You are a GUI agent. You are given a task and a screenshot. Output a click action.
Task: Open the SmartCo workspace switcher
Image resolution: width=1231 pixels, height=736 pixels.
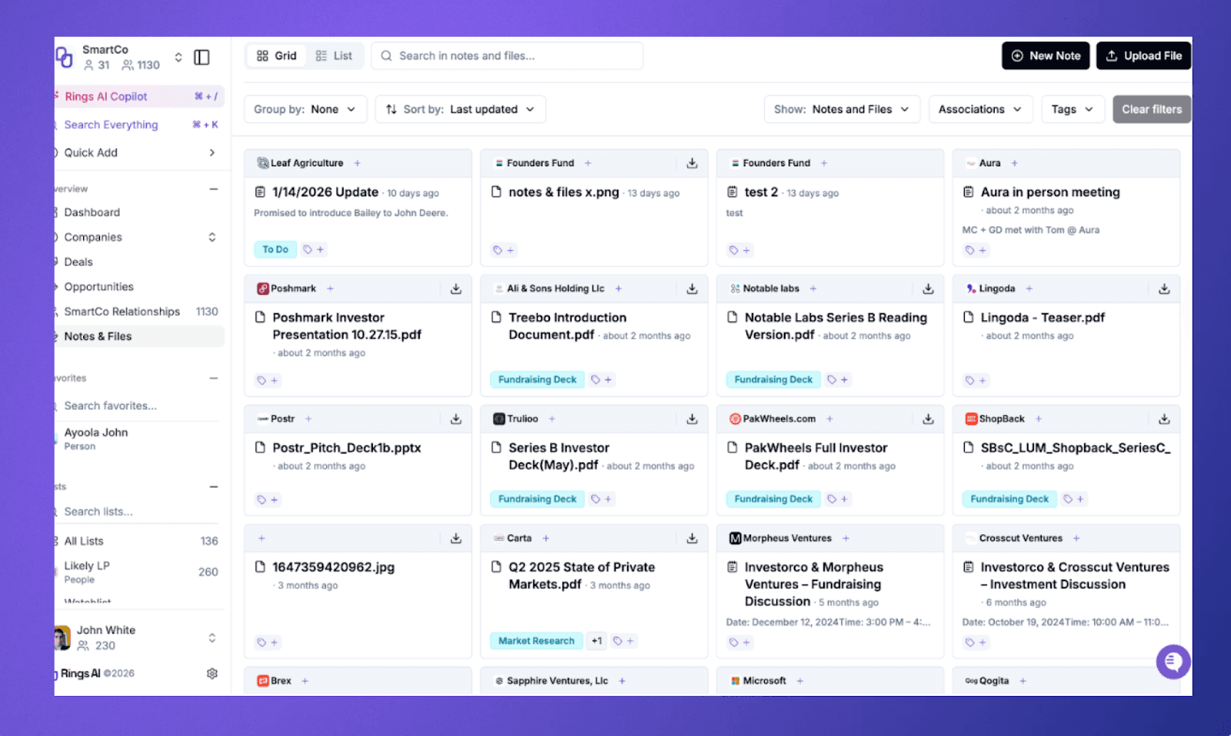click(x=178, y=57)
